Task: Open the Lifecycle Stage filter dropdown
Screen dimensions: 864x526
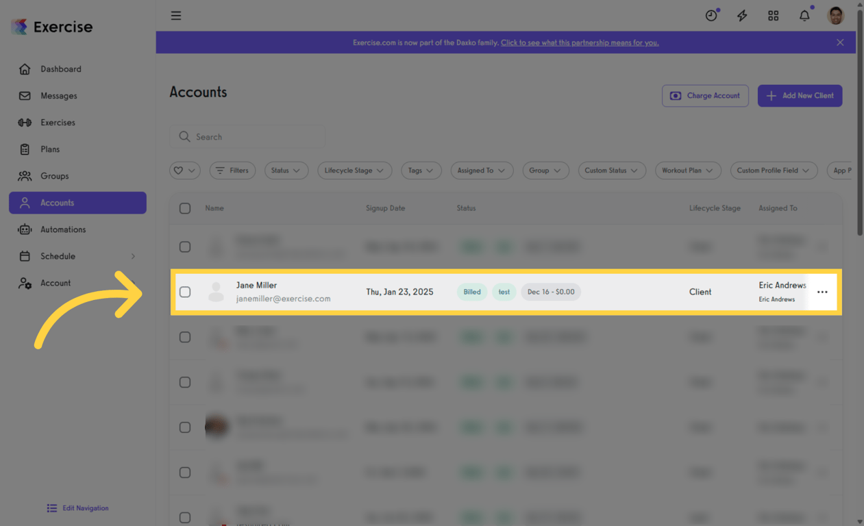Action: [x=354, y=170]
